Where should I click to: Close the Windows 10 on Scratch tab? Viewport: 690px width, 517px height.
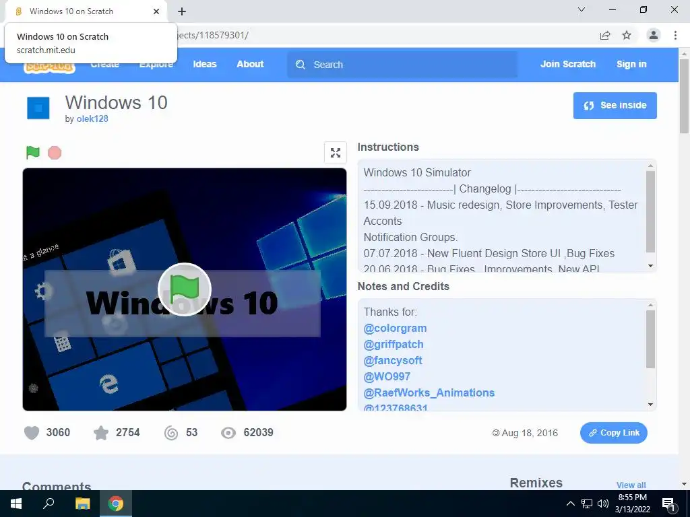coord(156,11)
